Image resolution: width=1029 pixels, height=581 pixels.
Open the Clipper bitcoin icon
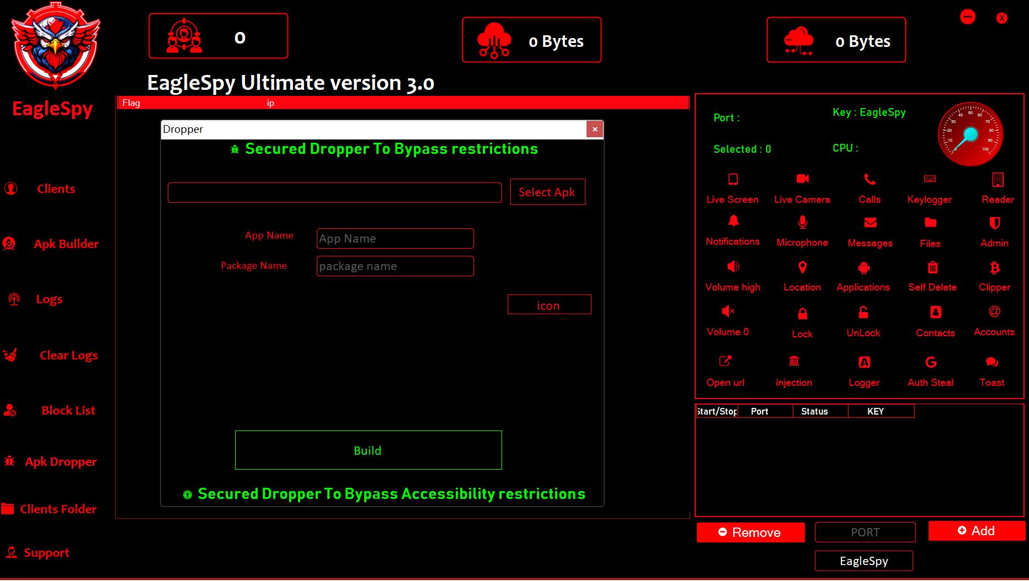pyautogui.click(x=994, y=268)
